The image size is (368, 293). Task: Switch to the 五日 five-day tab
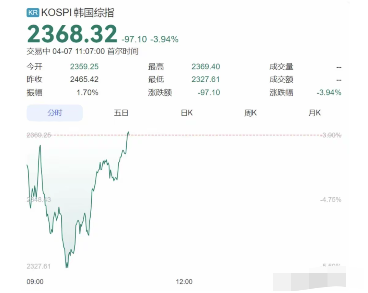(121, 113)
